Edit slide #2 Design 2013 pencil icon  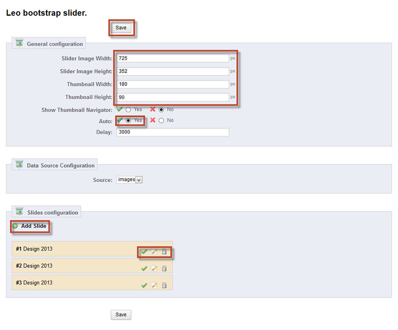click(x=154, y=268)
